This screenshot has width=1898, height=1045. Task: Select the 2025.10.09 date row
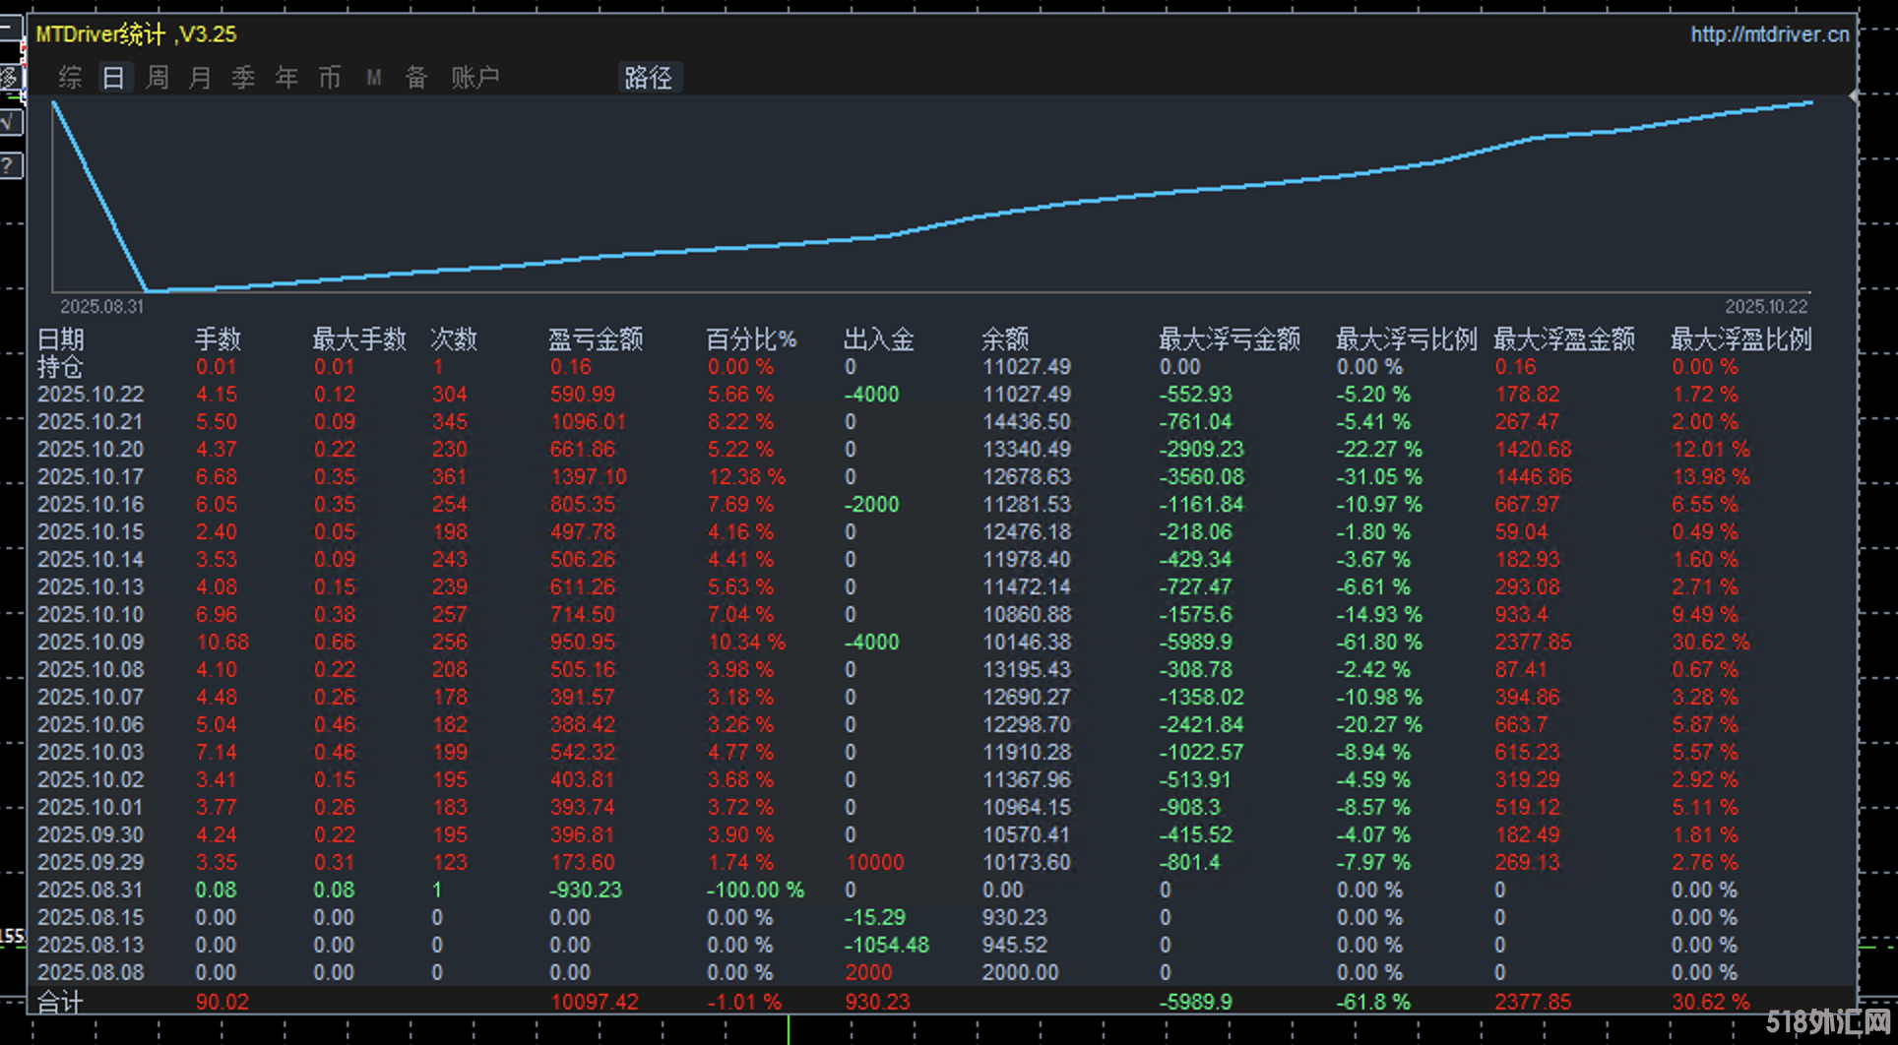pos(91,642)
